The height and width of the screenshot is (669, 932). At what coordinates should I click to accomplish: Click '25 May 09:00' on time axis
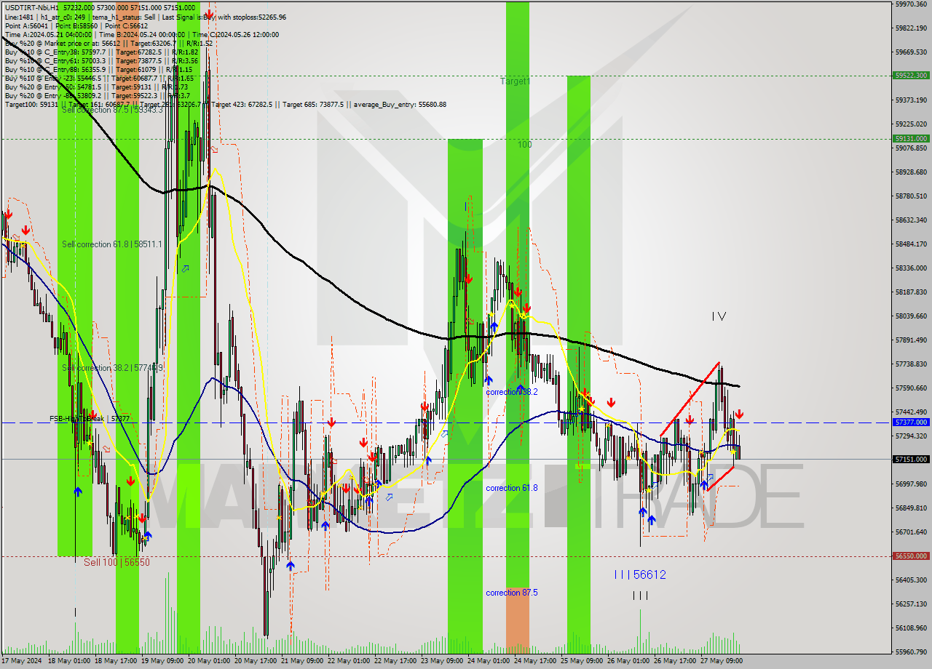(x=581, y=661)
